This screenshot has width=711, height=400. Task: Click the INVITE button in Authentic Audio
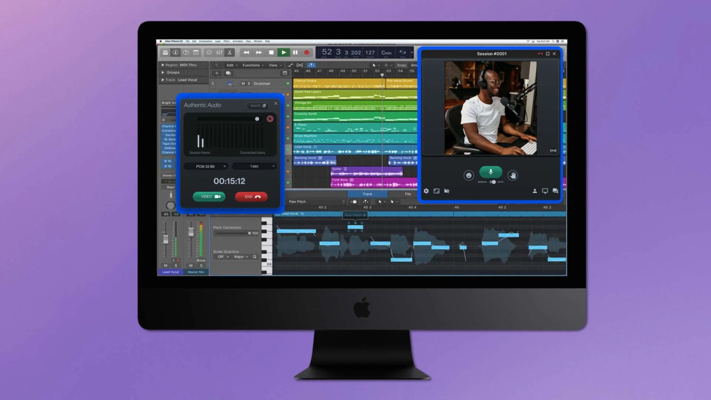click(x=257, y=106)
